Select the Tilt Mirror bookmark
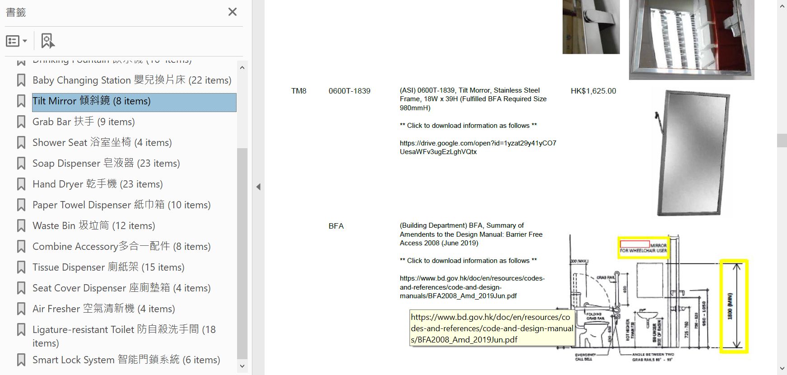The image size is (787, 375). coord(134,101)
